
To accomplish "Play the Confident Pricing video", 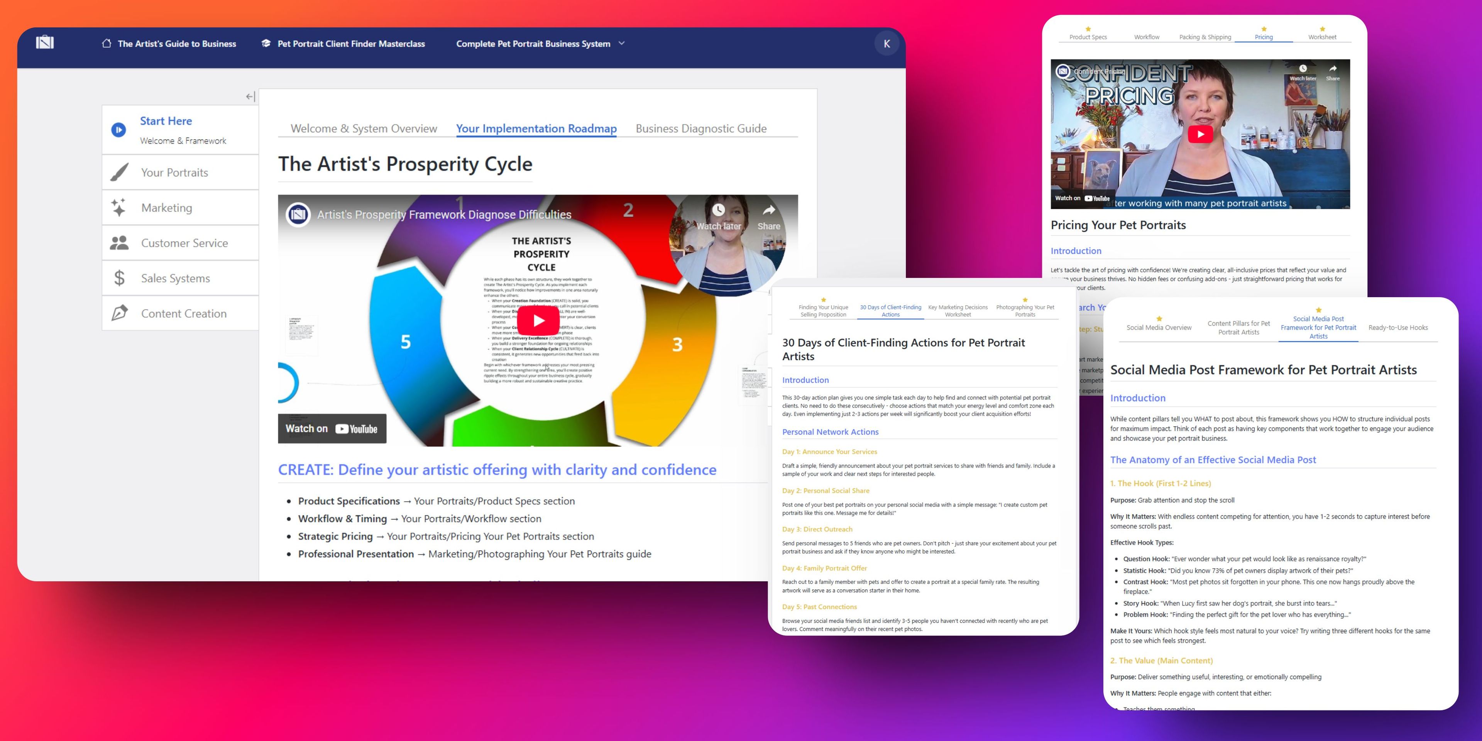I will (x=1200, y=135).
